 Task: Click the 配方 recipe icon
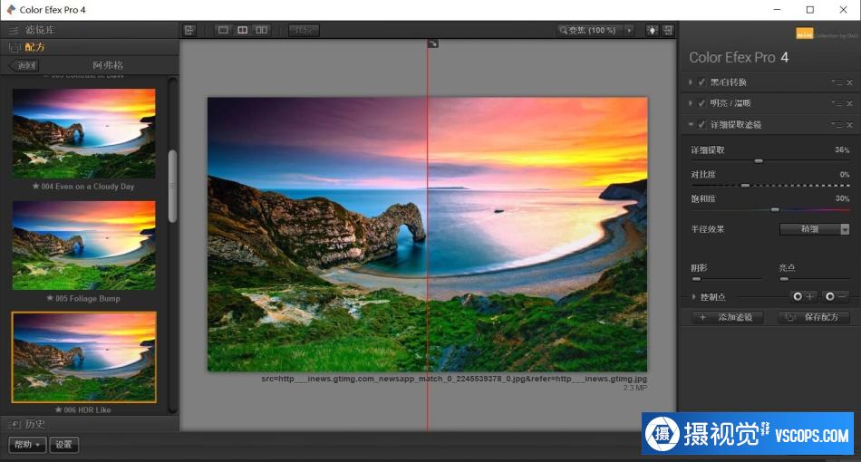click(15, 48)
